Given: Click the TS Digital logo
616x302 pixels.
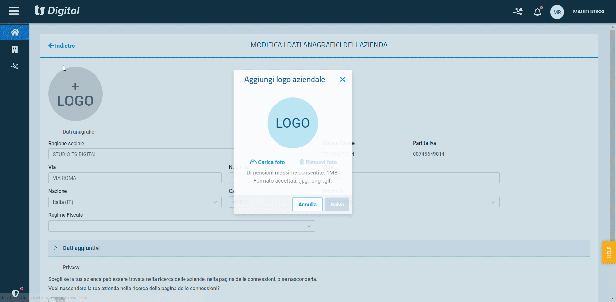Looking at the screenshot, I should (57, 11).
